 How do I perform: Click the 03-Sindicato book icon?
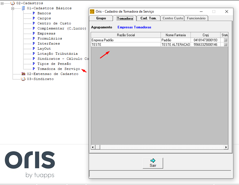[23, 79]
